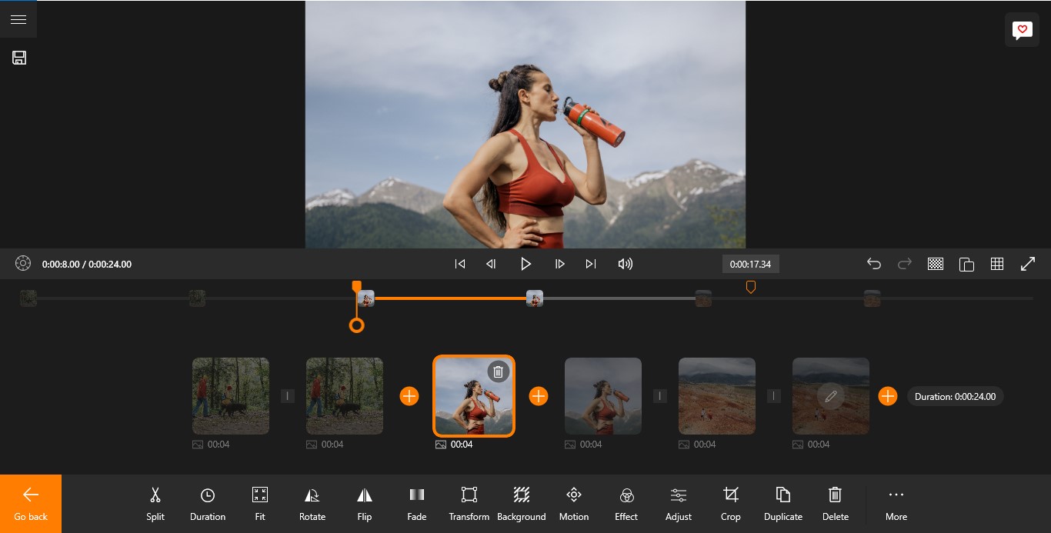1051x533 pixels.
Task: Open the Adjust panel
Action: pos(678,504)
